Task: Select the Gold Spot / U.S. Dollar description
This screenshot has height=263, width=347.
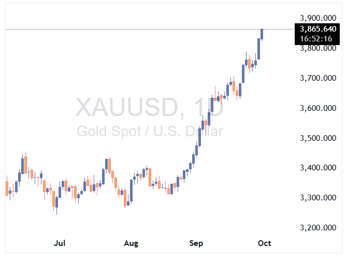Action: (150, 131)
